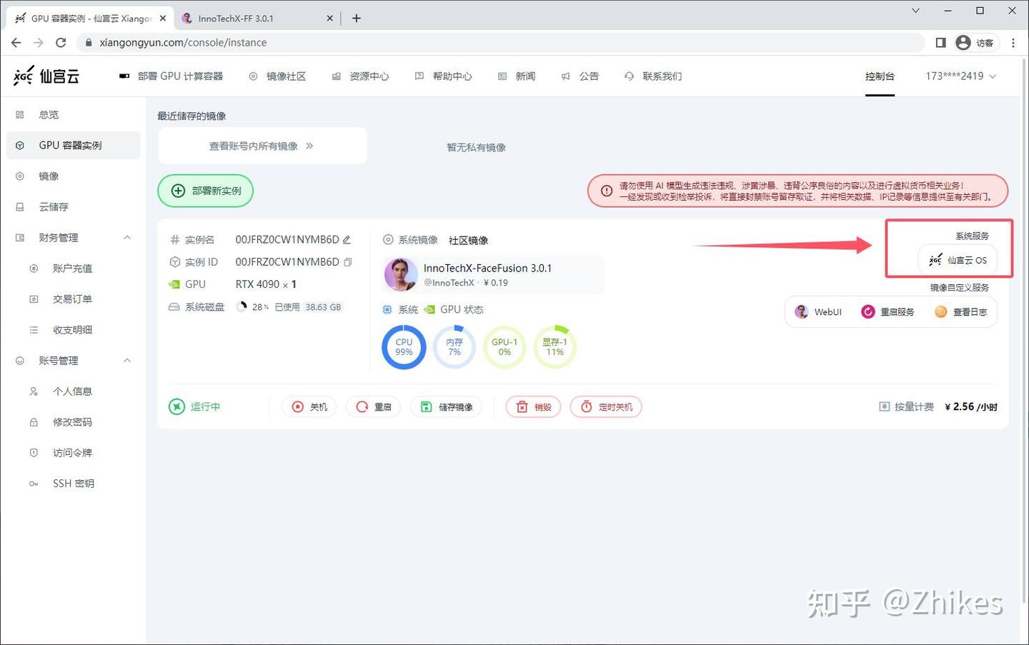Click the 访客 profile avatar
The height and width of the screenshot is (645, 1029).
point(963,43)
